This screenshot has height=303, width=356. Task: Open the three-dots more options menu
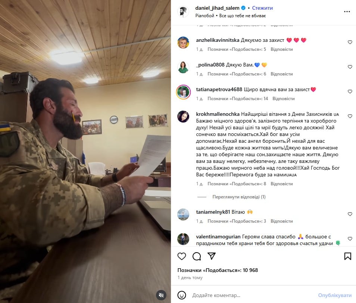[347, 12]
